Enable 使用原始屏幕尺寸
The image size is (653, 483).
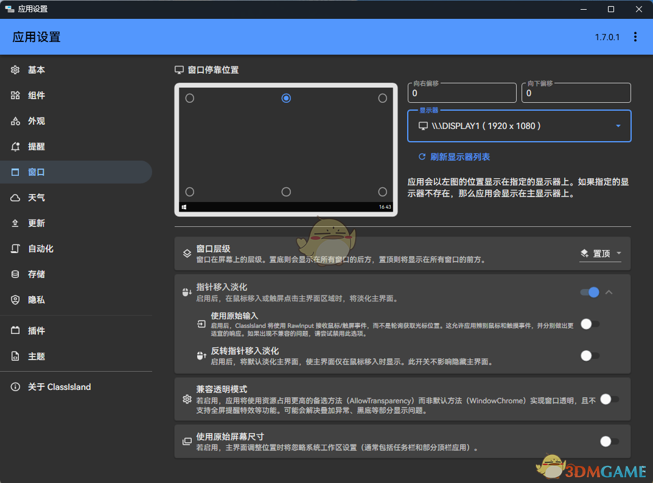pyautogui.click(x=609, y=441)
